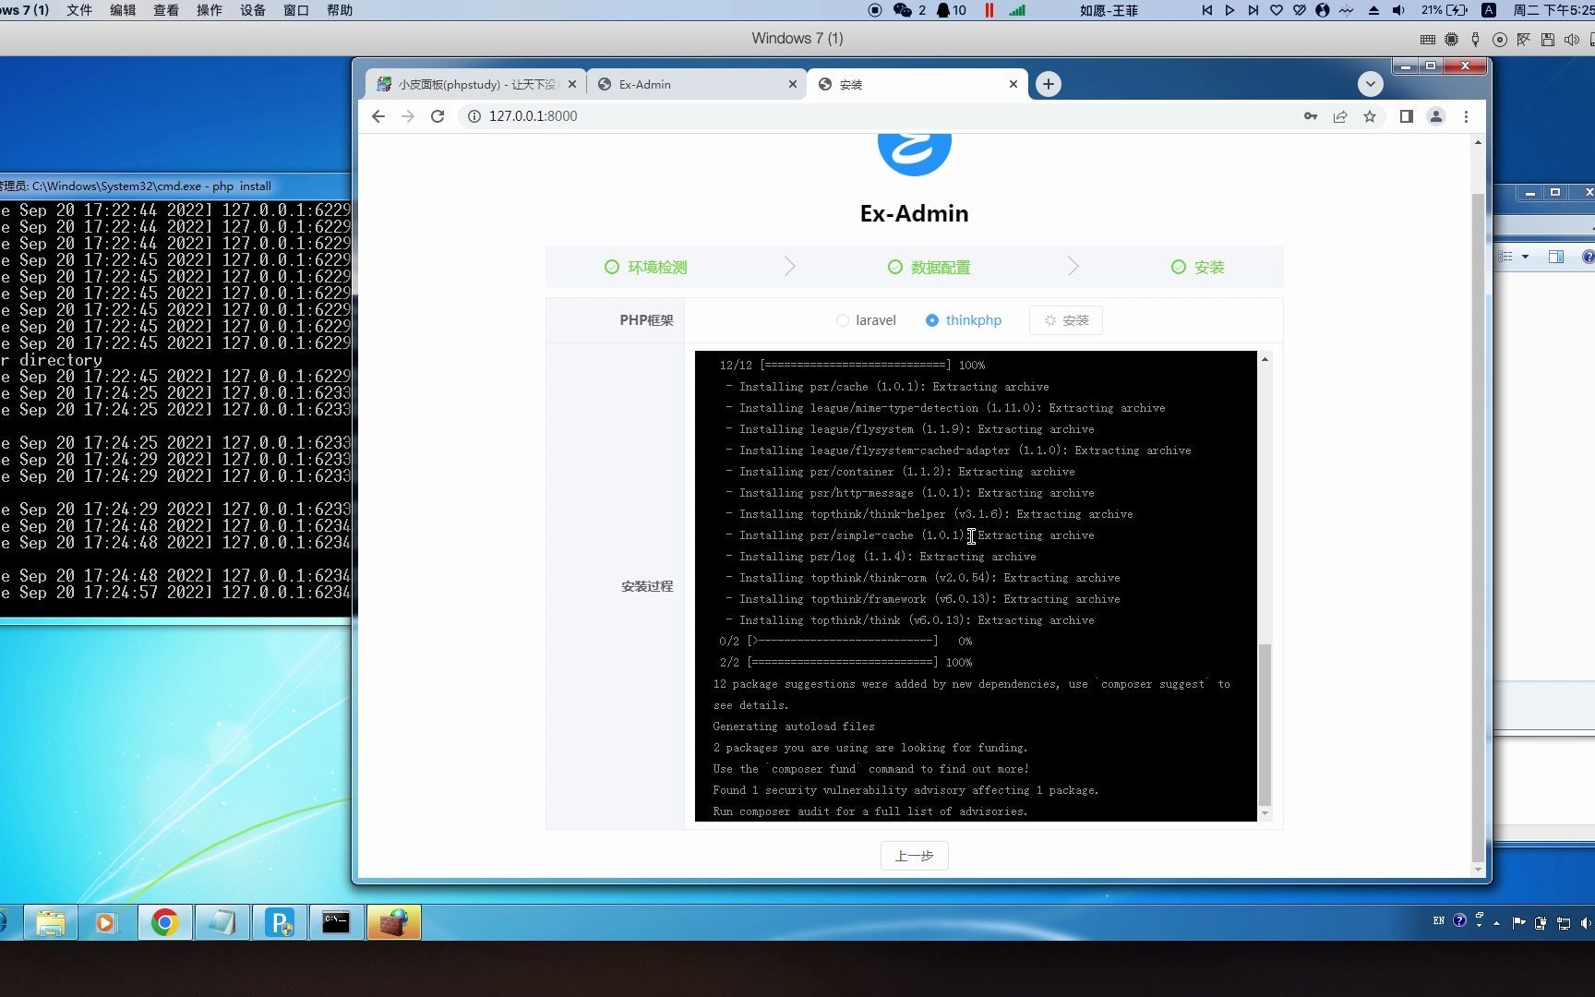This screenshot has width=1595, height=997.
Task: Click the cmd.exe window title bar
Action: [175, 186]
